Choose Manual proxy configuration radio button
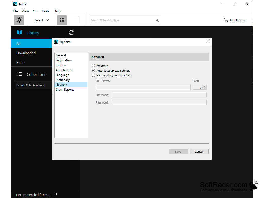The image size is (264, 198). [93, 75]
